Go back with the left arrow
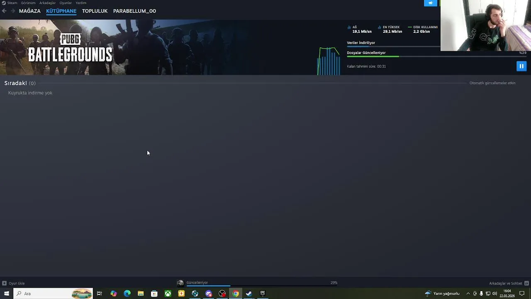Screen dimensions: 531x299 click(x=4, y=11)
